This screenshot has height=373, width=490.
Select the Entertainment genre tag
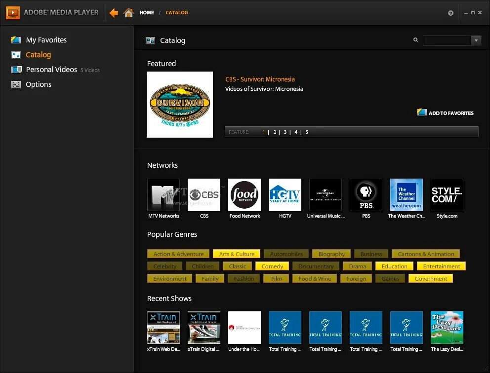[x=441, y=266]
